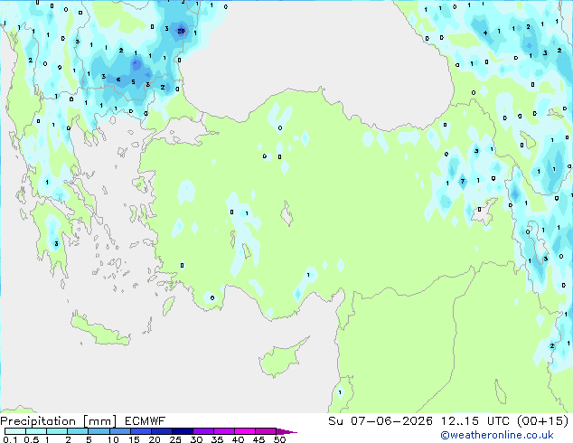The height and width of the screenshot is (443, 573).
Task: Click the 35–40 mm legend swatch
Action: coord(223,431)
